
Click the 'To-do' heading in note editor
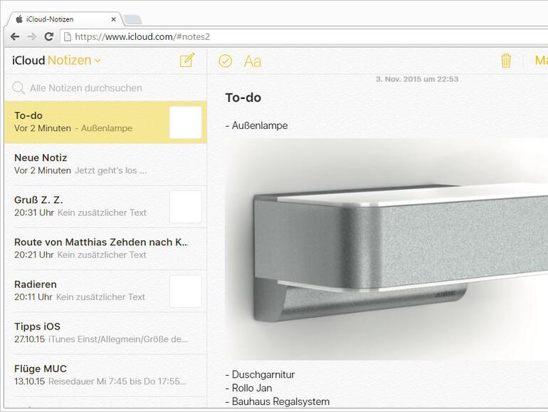pos(243,98)
